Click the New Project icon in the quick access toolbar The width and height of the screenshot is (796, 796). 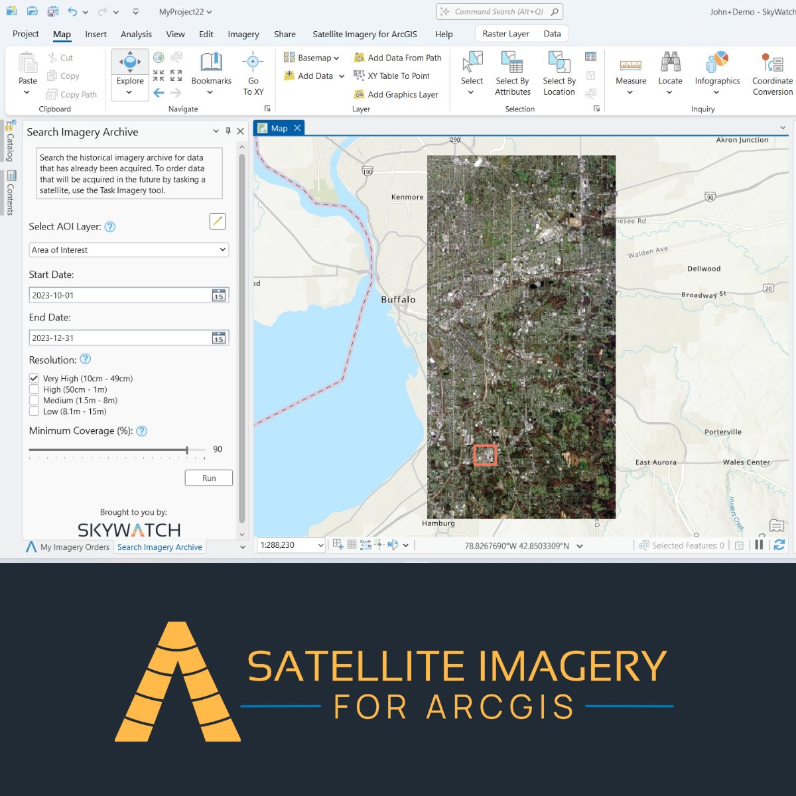[11, 11]
